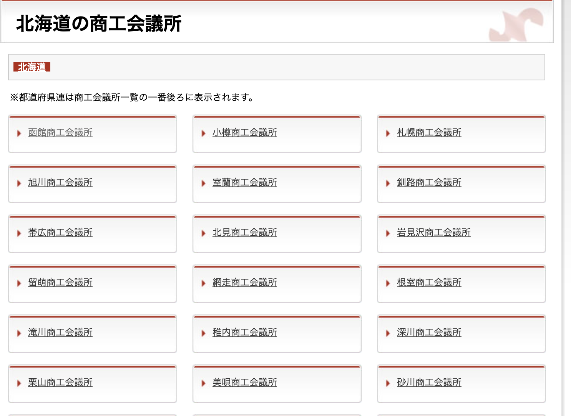Select the arrow bullet of 深川商工会議所
The width and height of the screenshot is (571, 416).
(388, 333)
